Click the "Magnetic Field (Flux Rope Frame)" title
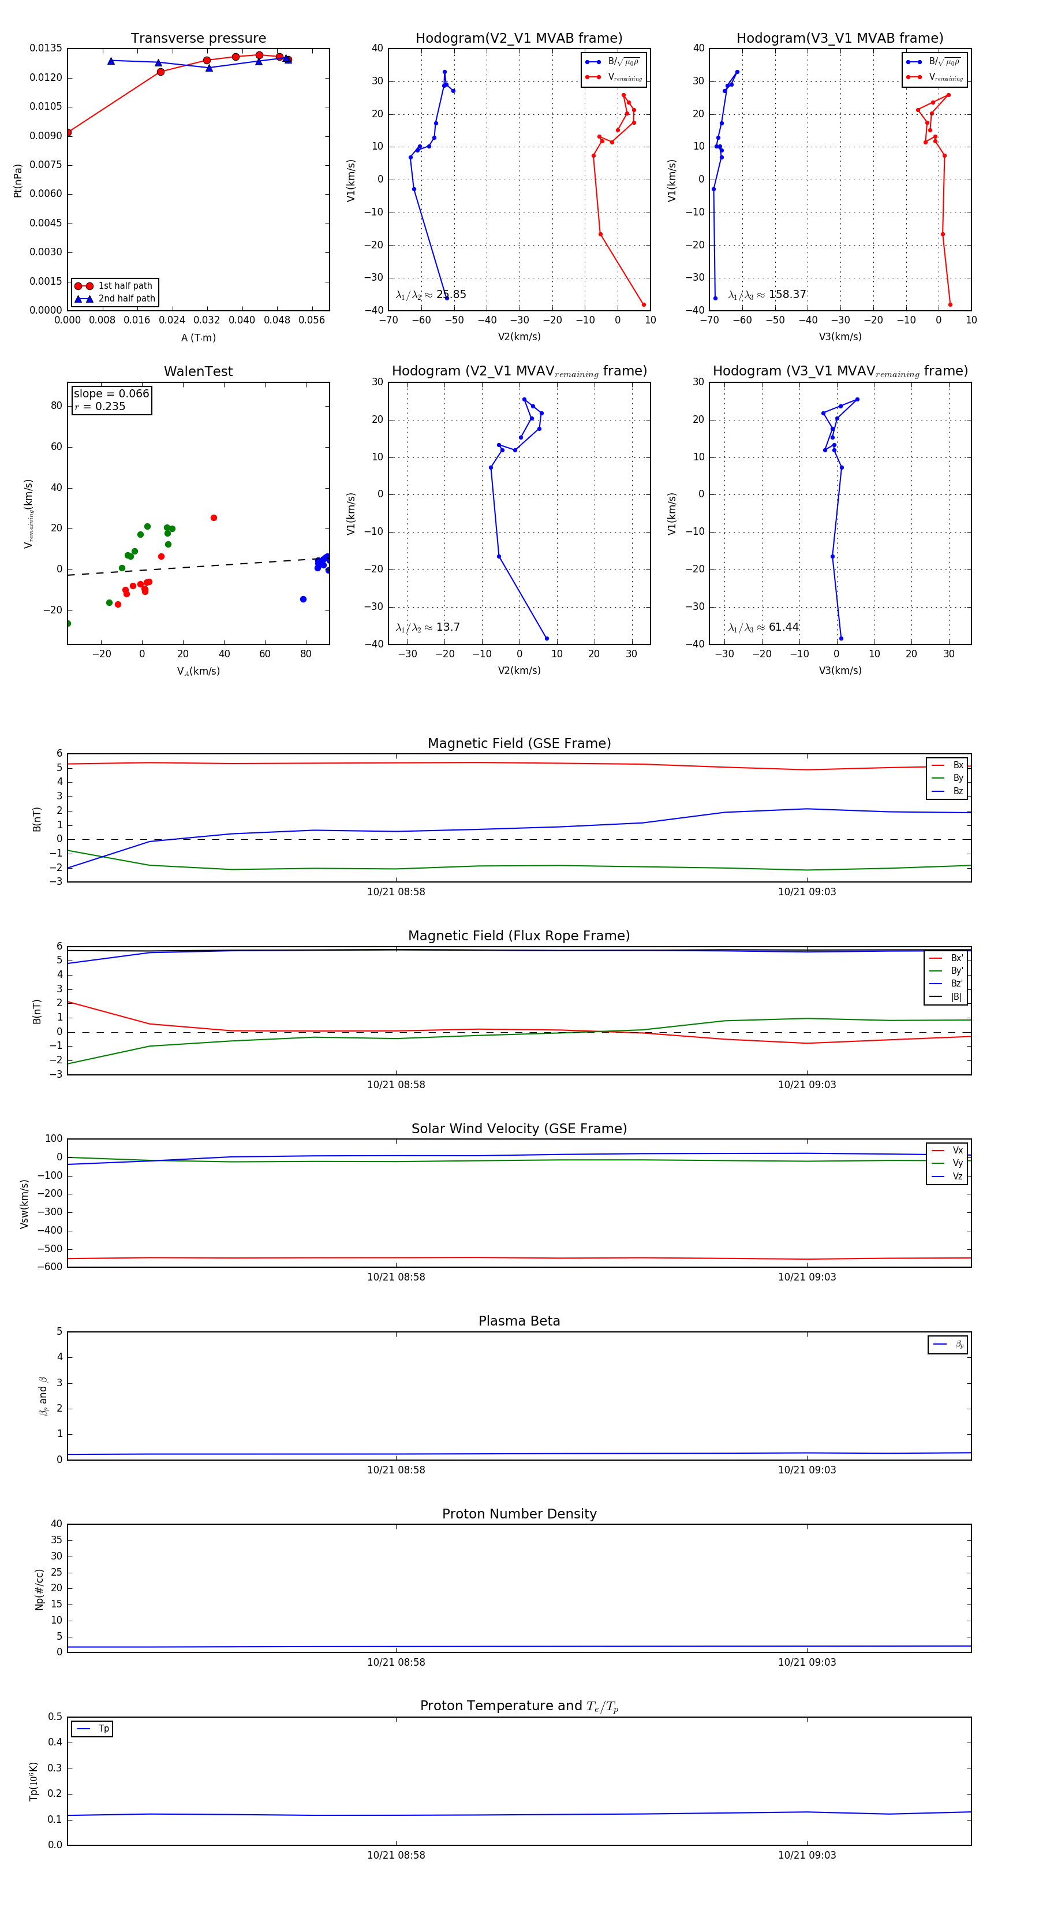This screenshot has width=1039, height=1906. point(519,936)
